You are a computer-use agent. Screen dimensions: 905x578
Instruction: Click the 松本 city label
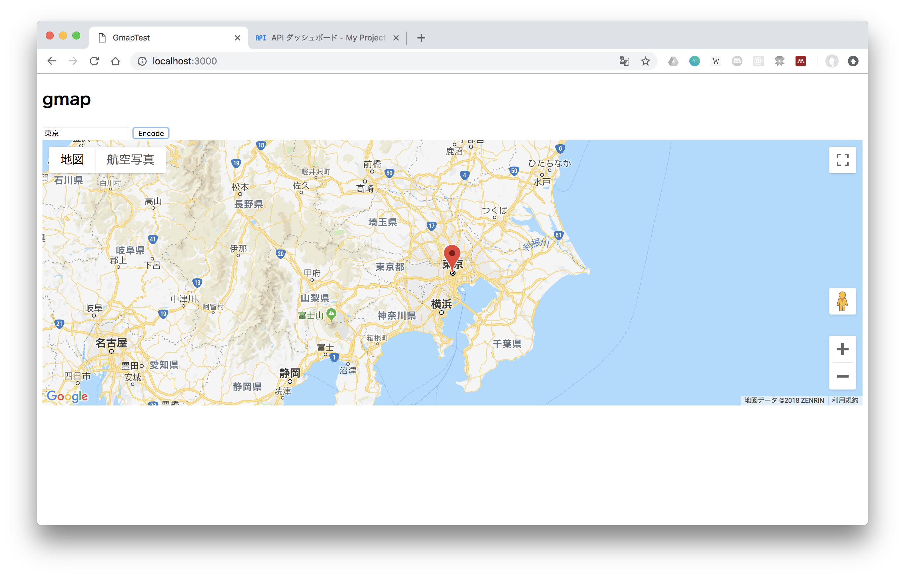(x=240, y=187)
